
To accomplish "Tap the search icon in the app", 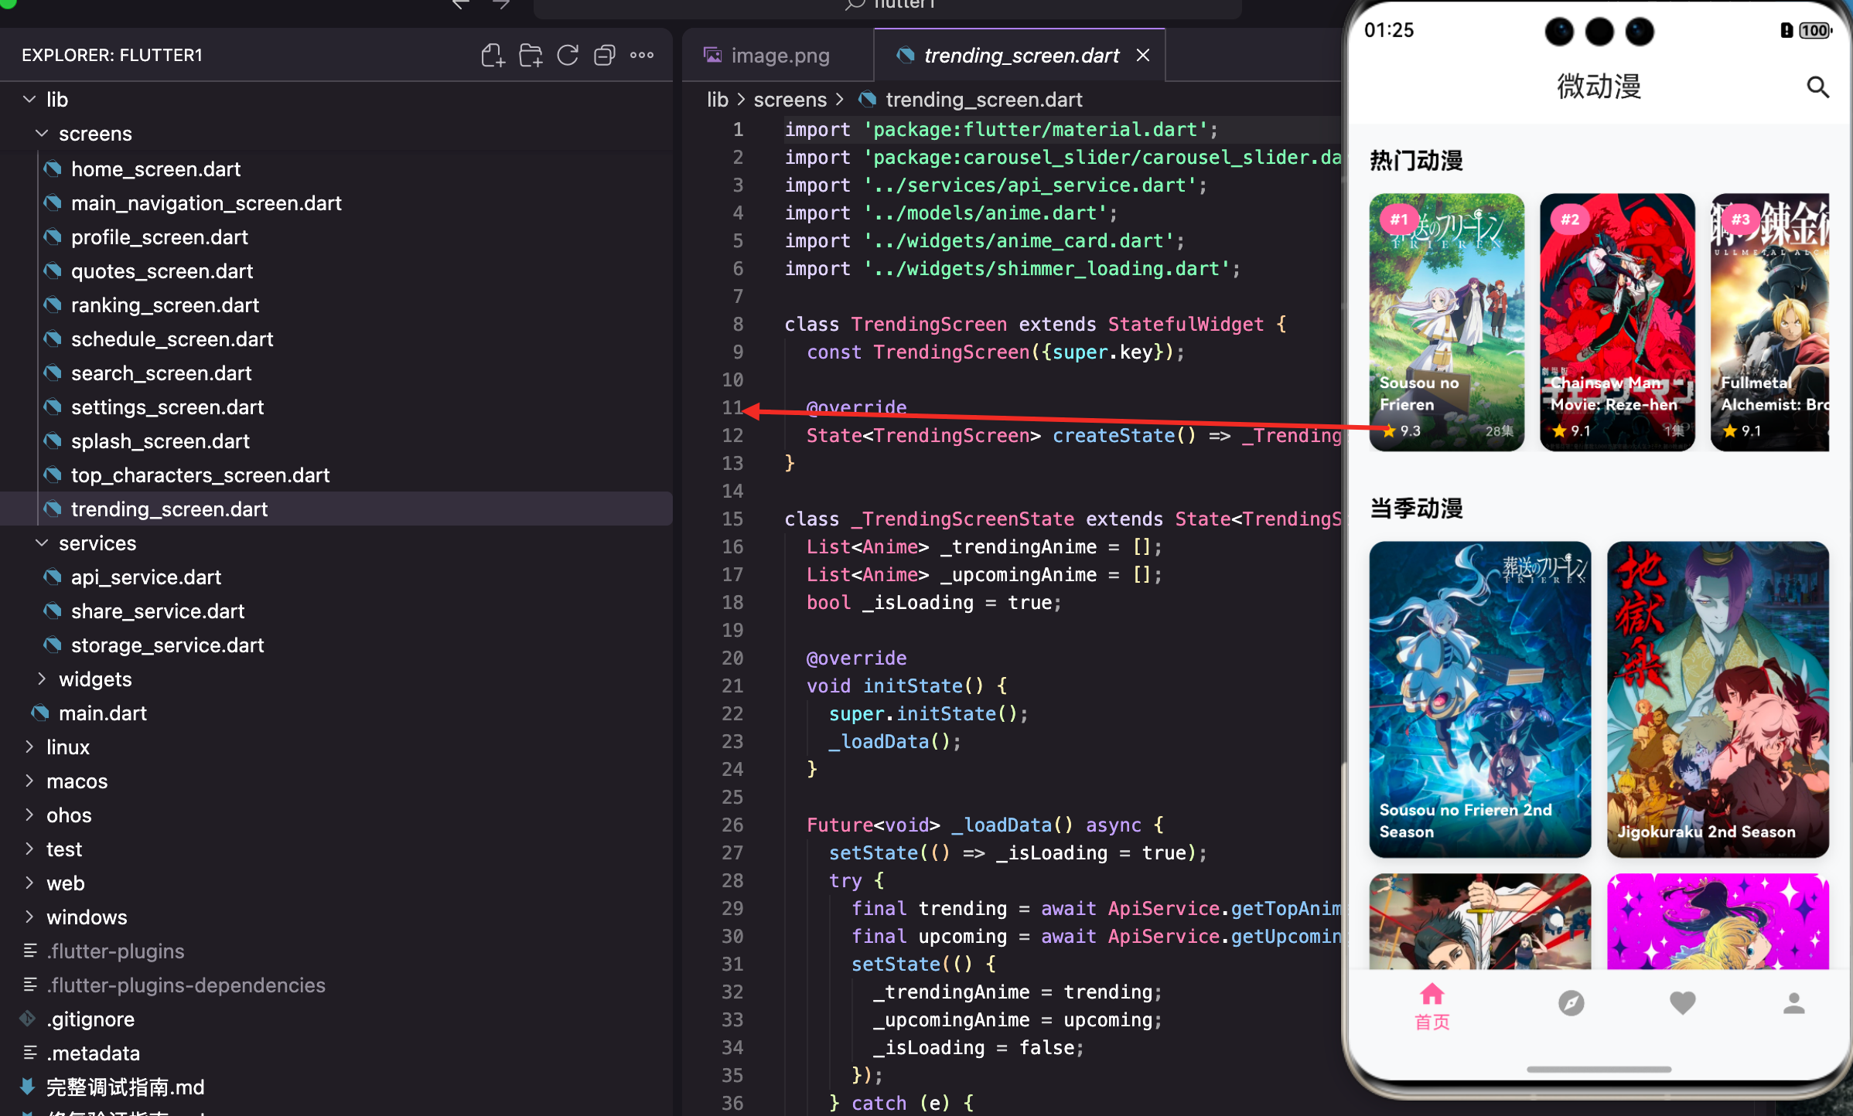I will tap(1818, 87).
